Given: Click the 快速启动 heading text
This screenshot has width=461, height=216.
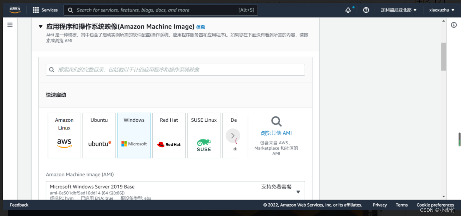Looking at the screenshot, I should click(56, 95).
